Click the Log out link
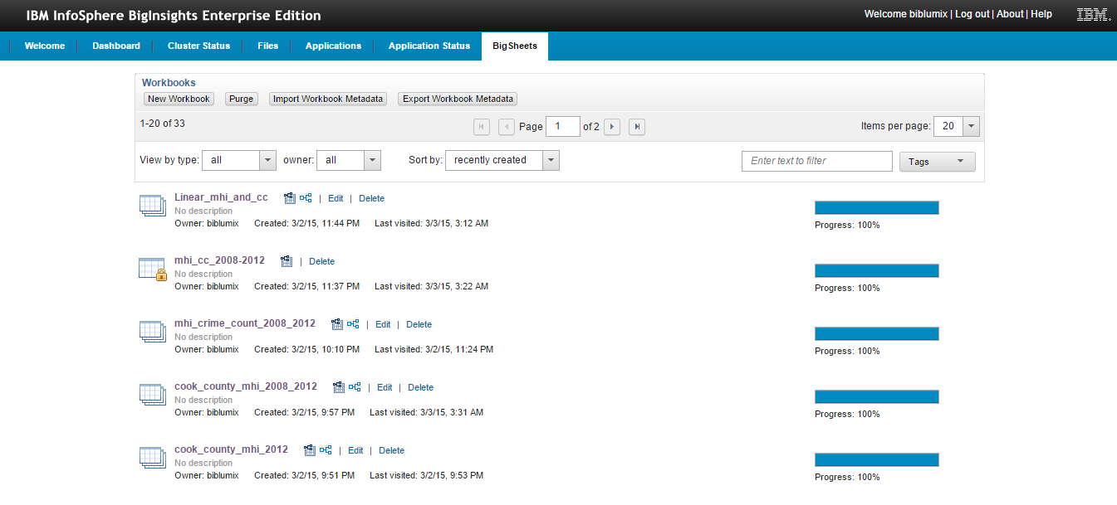Screen dimensions: 1117x505 pos(972,14)
